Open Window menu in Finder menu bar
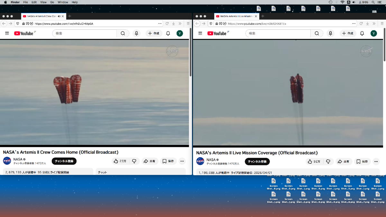 pyautogui.click(x=63, y=2)
